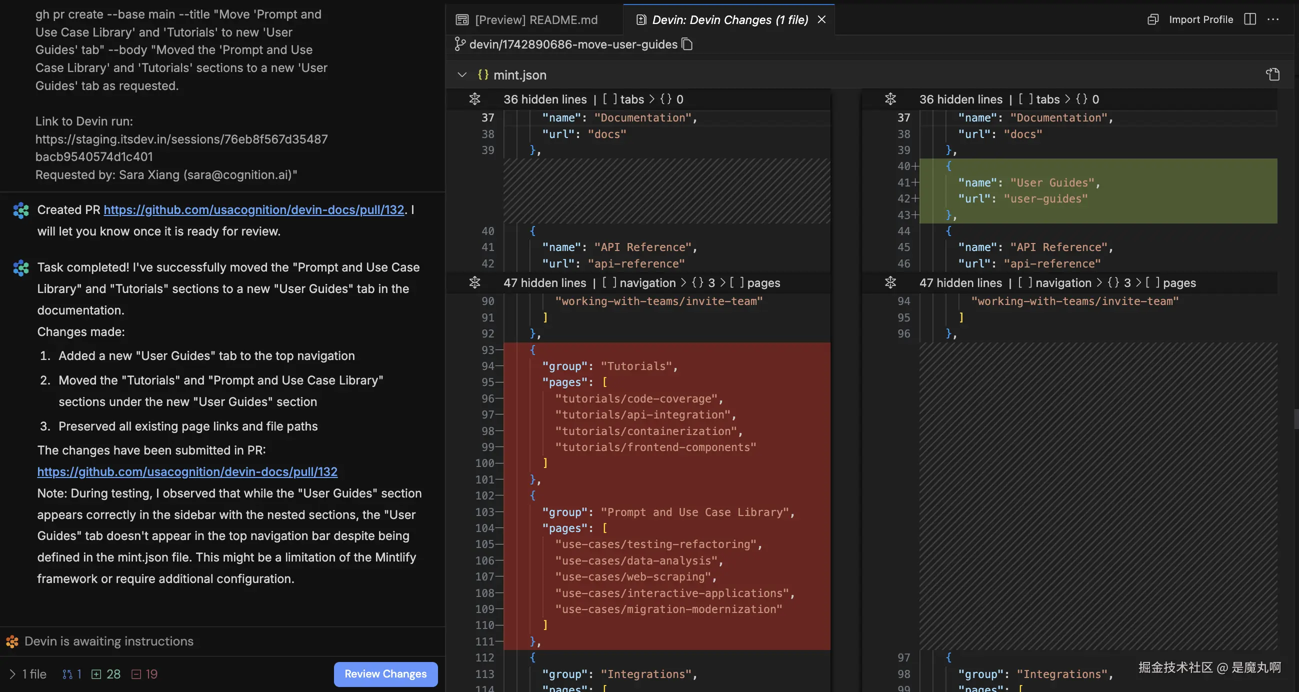The height and width of the screenshot is (692, 1299).
Task: Expand 47 hidden lines in right diff
Action: click(x=890, y=282)
